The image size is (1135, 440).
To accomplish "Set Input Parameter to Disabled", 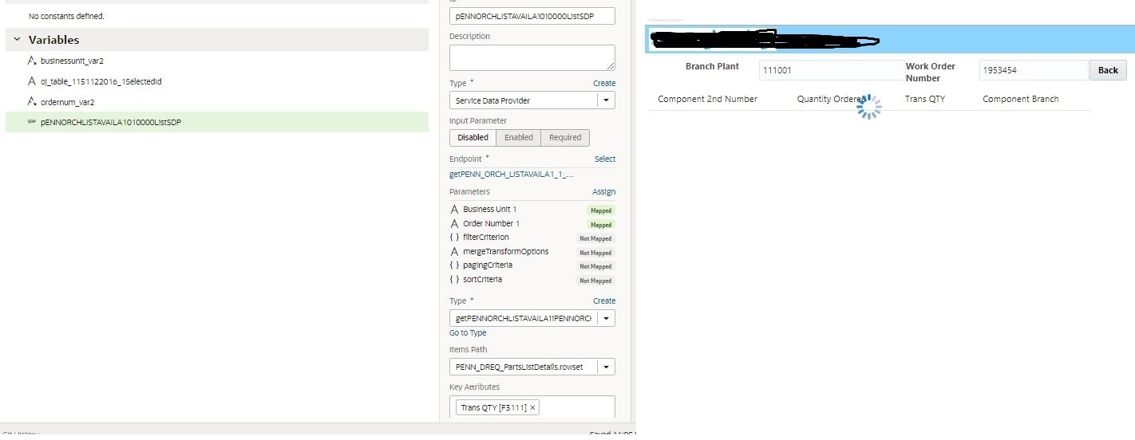I will (x=473, y=137).
